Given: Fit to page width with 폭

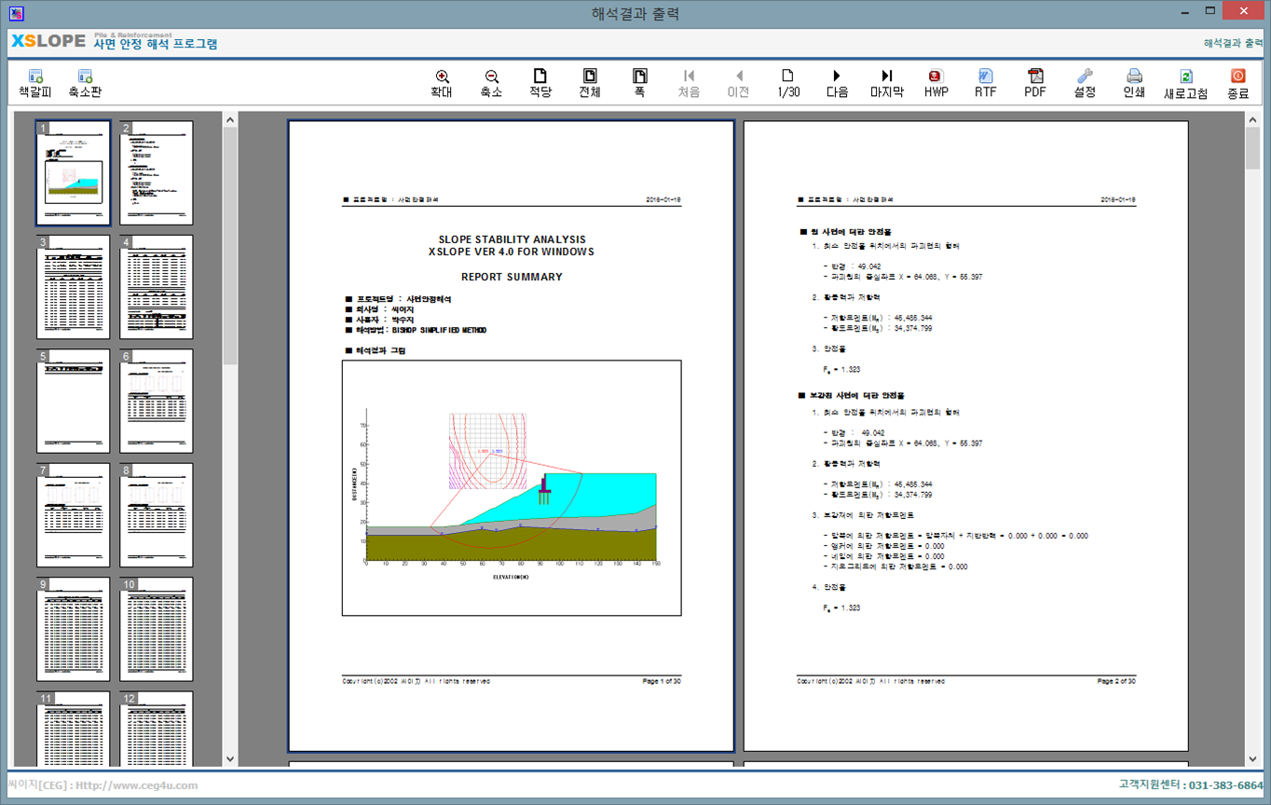Looking at the screenshot, I should (x=639, y=83).
